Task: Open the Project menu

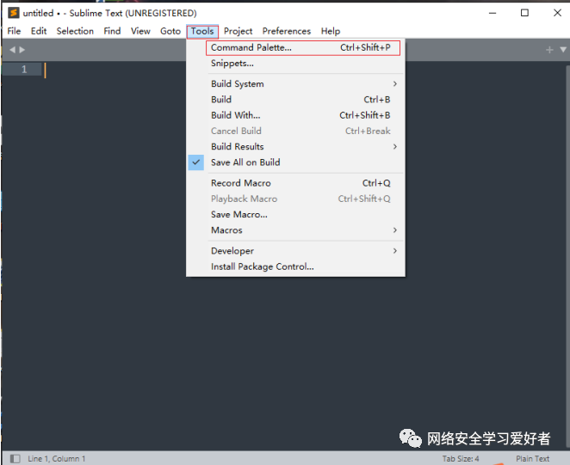Action: pyautogui.click(x=238, y=31)
